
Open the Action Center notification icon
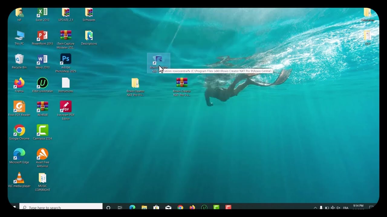(372, 208)
